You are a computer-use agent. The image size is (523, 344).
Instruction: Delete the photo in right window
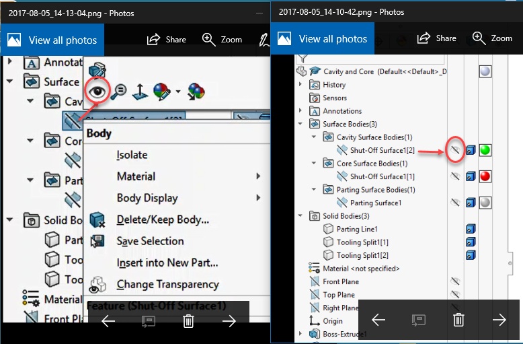point(458,320)
